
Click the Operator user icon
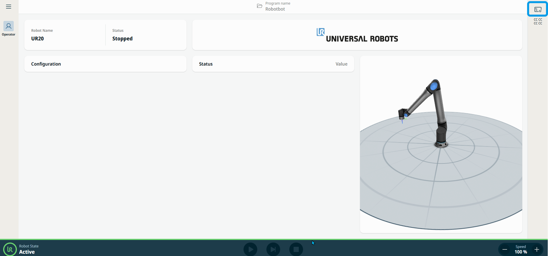tap(9, 26)
